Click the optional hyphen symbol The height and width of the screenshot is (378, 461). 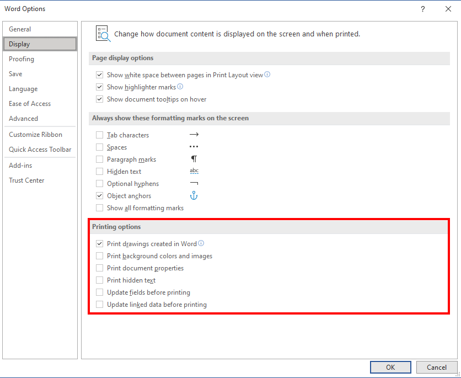pos(194,183)
